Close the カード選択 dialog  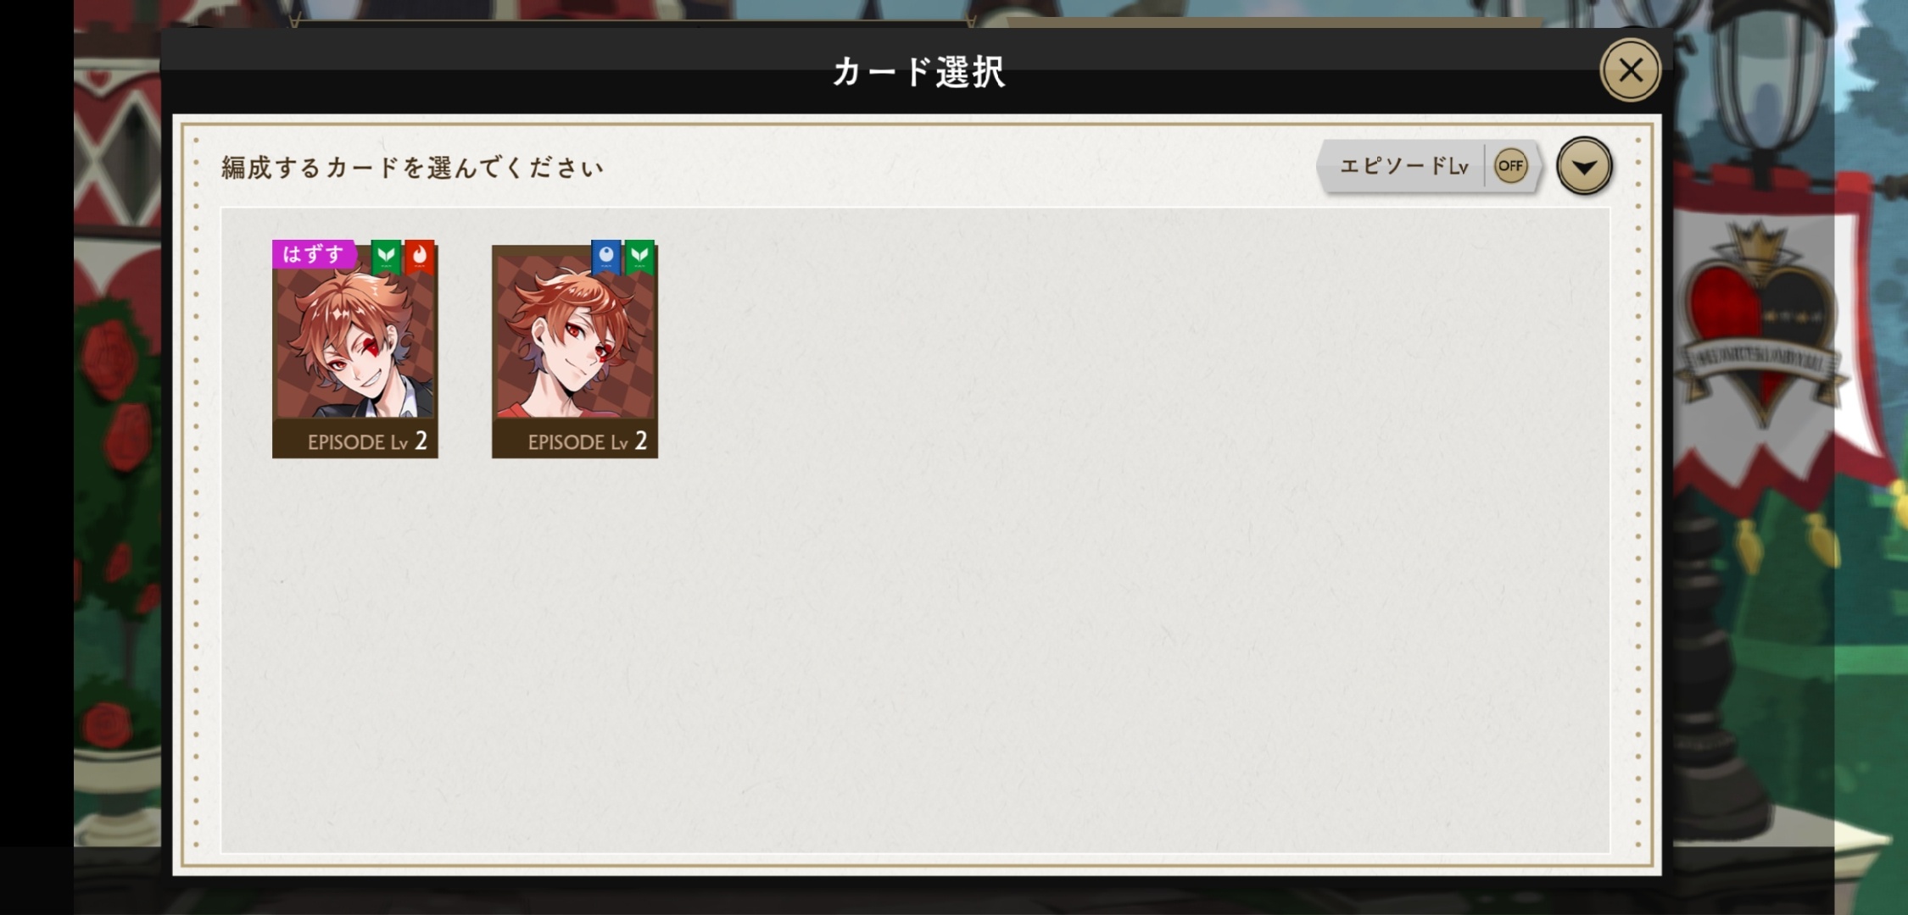[1630, 70]
